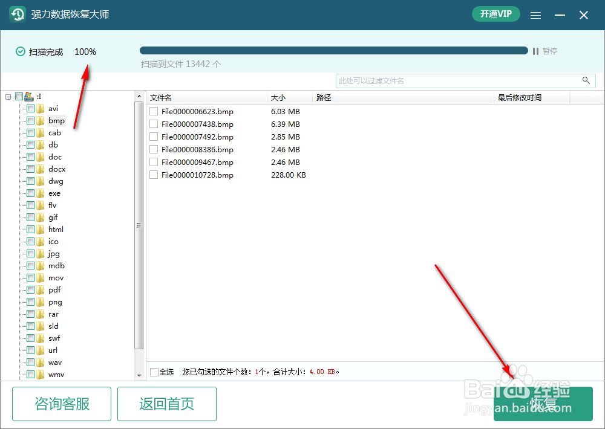Click the tree panel scrollbar thumb

139,225
